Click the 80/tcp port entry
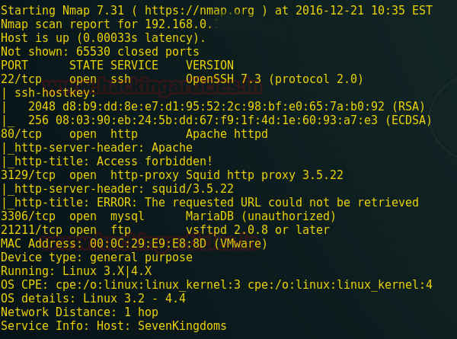This screenshot has width=457, height=339. [21, 134]
